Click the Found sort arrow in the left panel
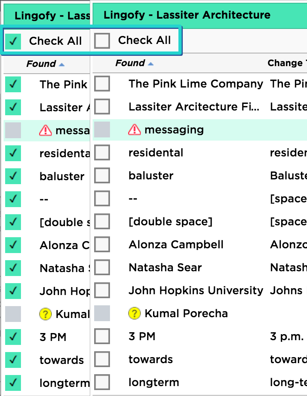The width and height of the screenshot is (307, 396). coord(62,65)
